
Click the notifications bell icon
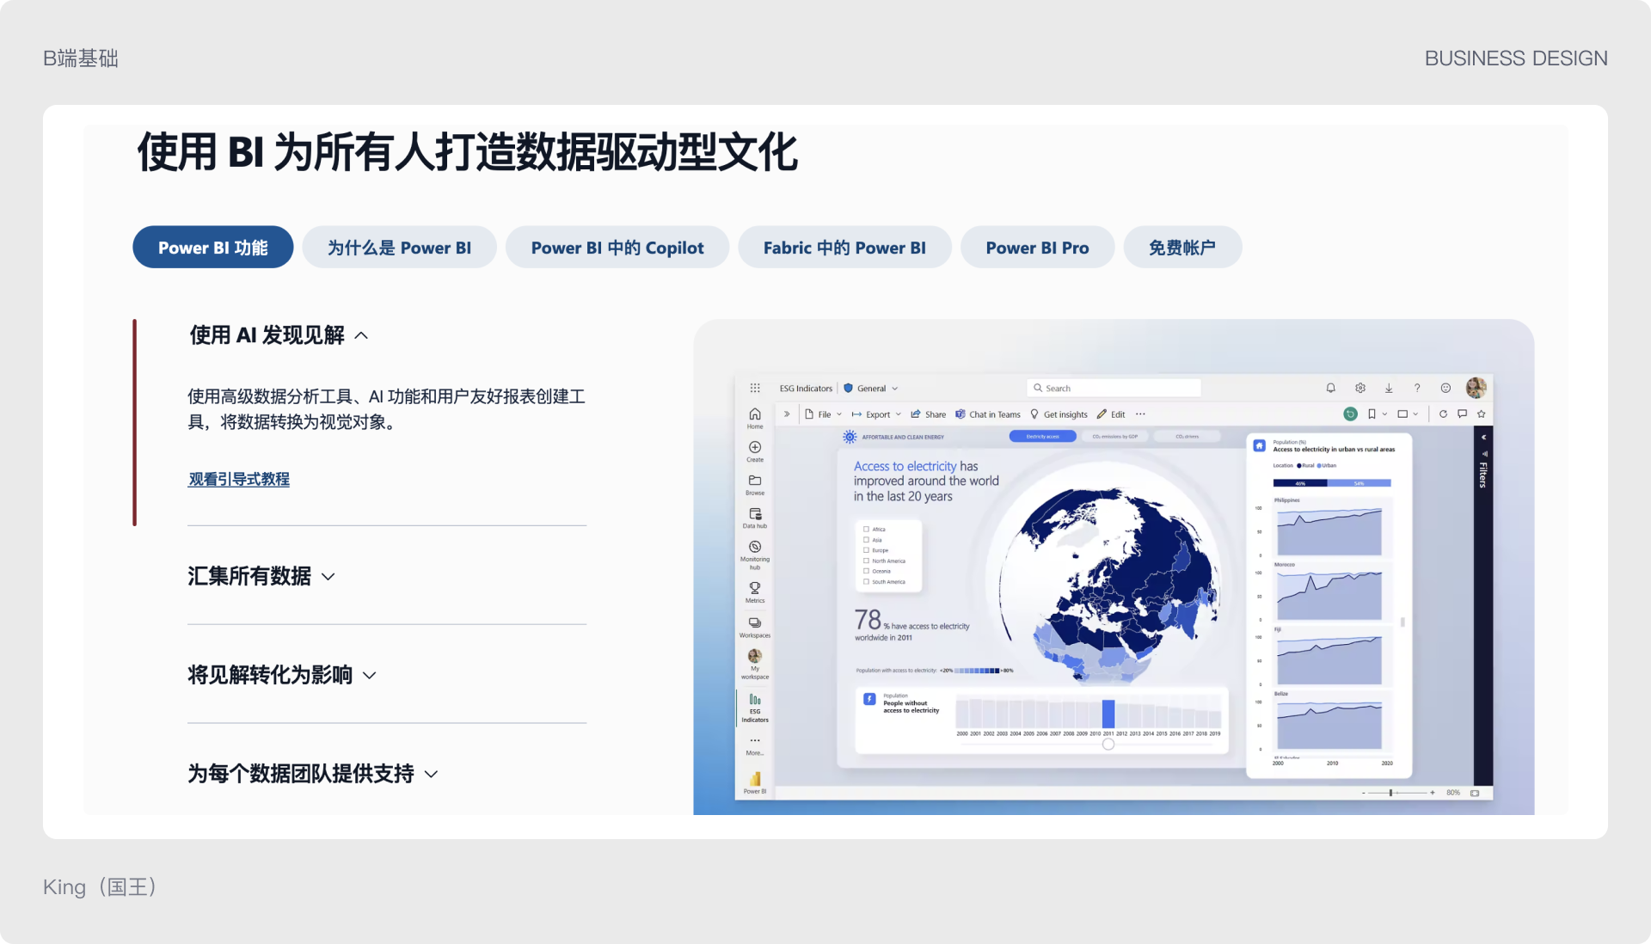1331,389
